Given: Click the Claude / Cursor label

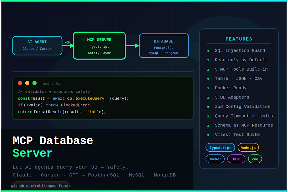Looking at the screenshot, I should point(37,49).
